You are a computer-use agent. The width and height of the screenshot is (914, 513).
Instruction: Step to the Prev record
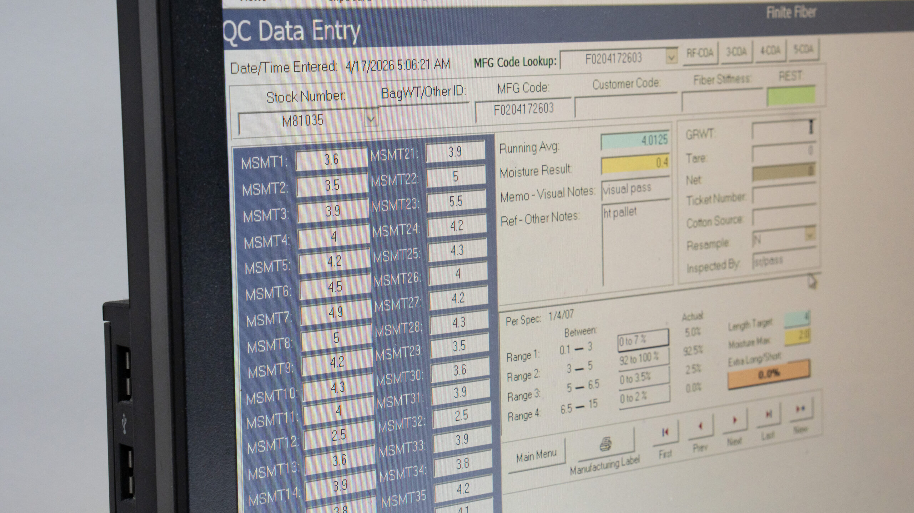pos(700,426)
